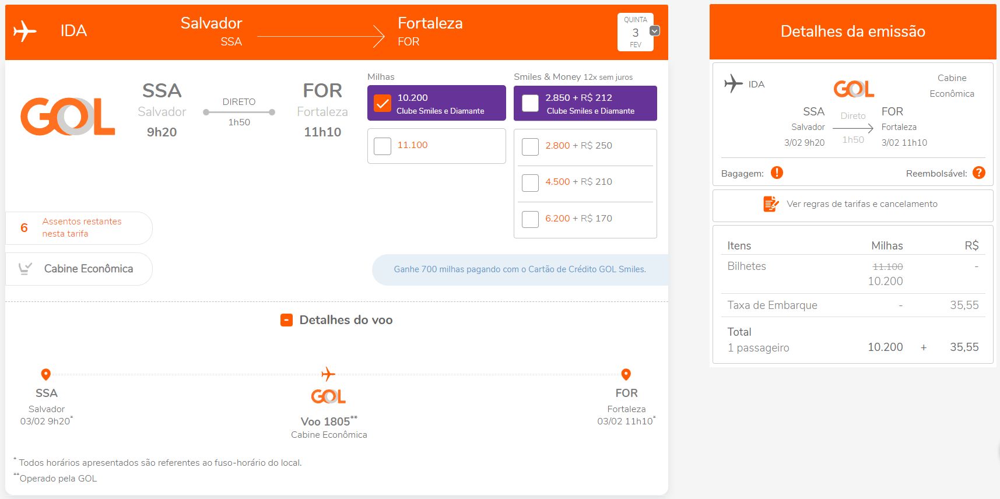Open the date dropdown arrow by Quinta 3 Fev
Viewport: 1000px width, 499px height.
[655, 31]
